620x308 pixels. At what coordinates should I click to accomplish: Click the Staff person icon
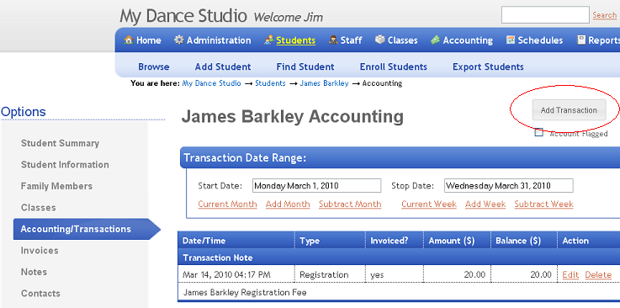pyautogui.click(x=333, y=40)
